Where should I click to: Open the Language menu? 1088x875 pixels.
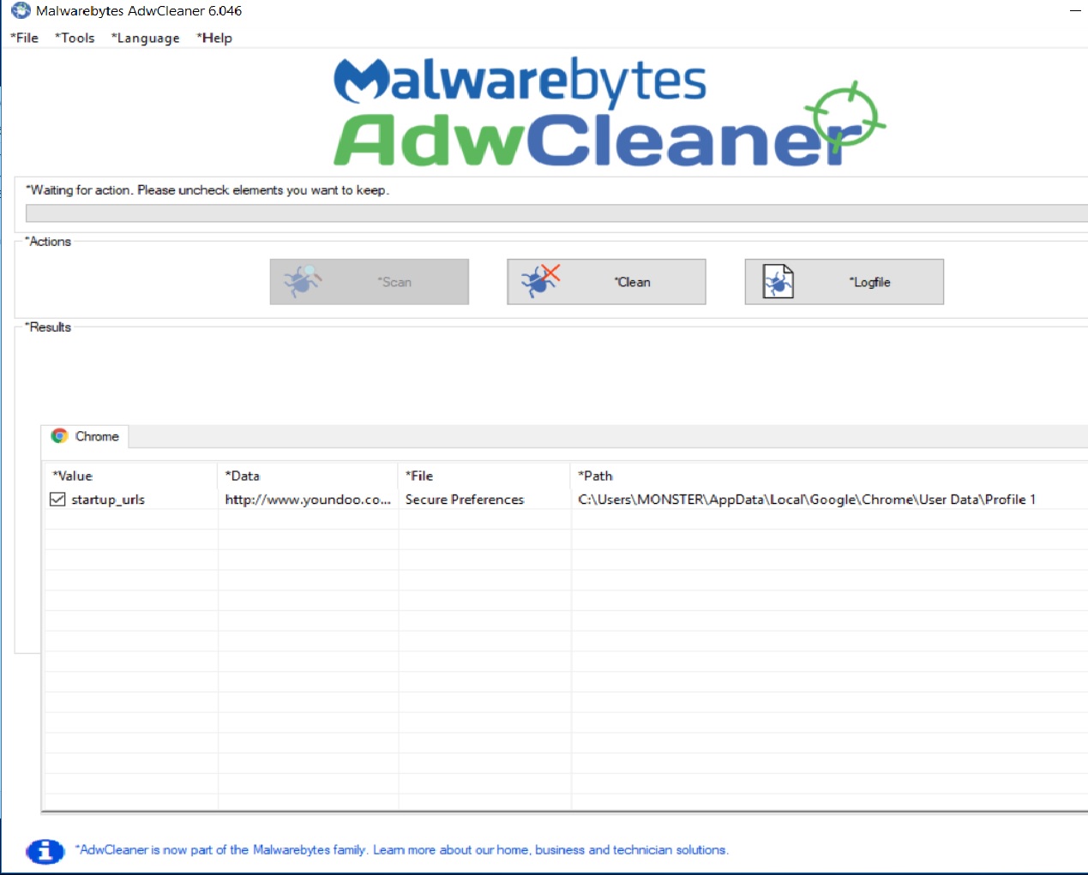(146, 38)
